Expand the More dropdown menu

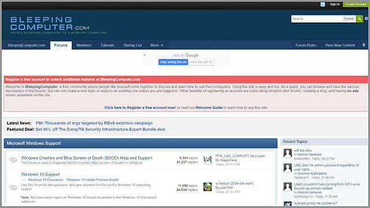tap(157, 45)
